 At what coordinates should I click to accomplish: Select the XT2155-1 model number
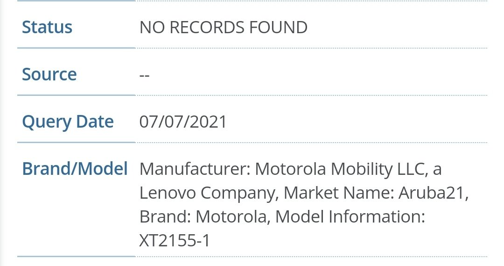[175, 241]
